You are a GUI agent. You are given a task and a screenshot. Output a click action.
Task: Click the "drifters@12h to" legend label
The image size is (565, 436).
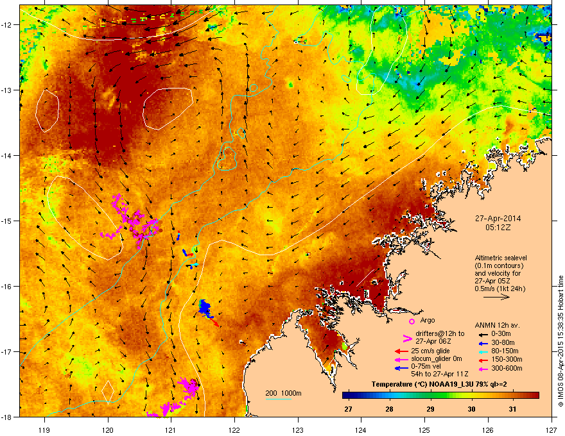click(440, 334)
